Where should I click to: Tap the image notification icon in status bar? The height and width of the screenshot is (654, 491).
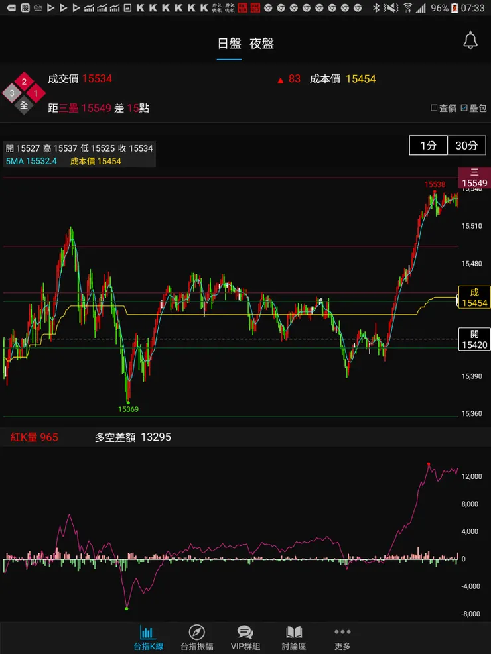[x=127, y=7]
